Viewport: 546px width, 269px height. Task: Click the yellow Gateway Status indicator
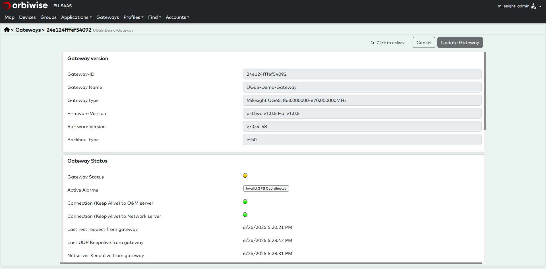point(245,175)
